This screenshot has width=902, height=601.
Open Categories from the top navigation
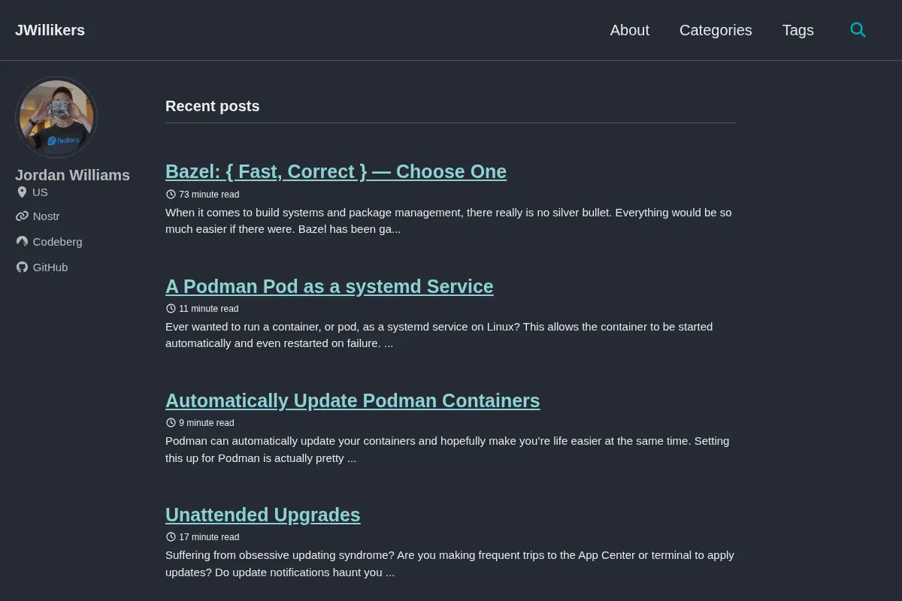pos(716,30)
